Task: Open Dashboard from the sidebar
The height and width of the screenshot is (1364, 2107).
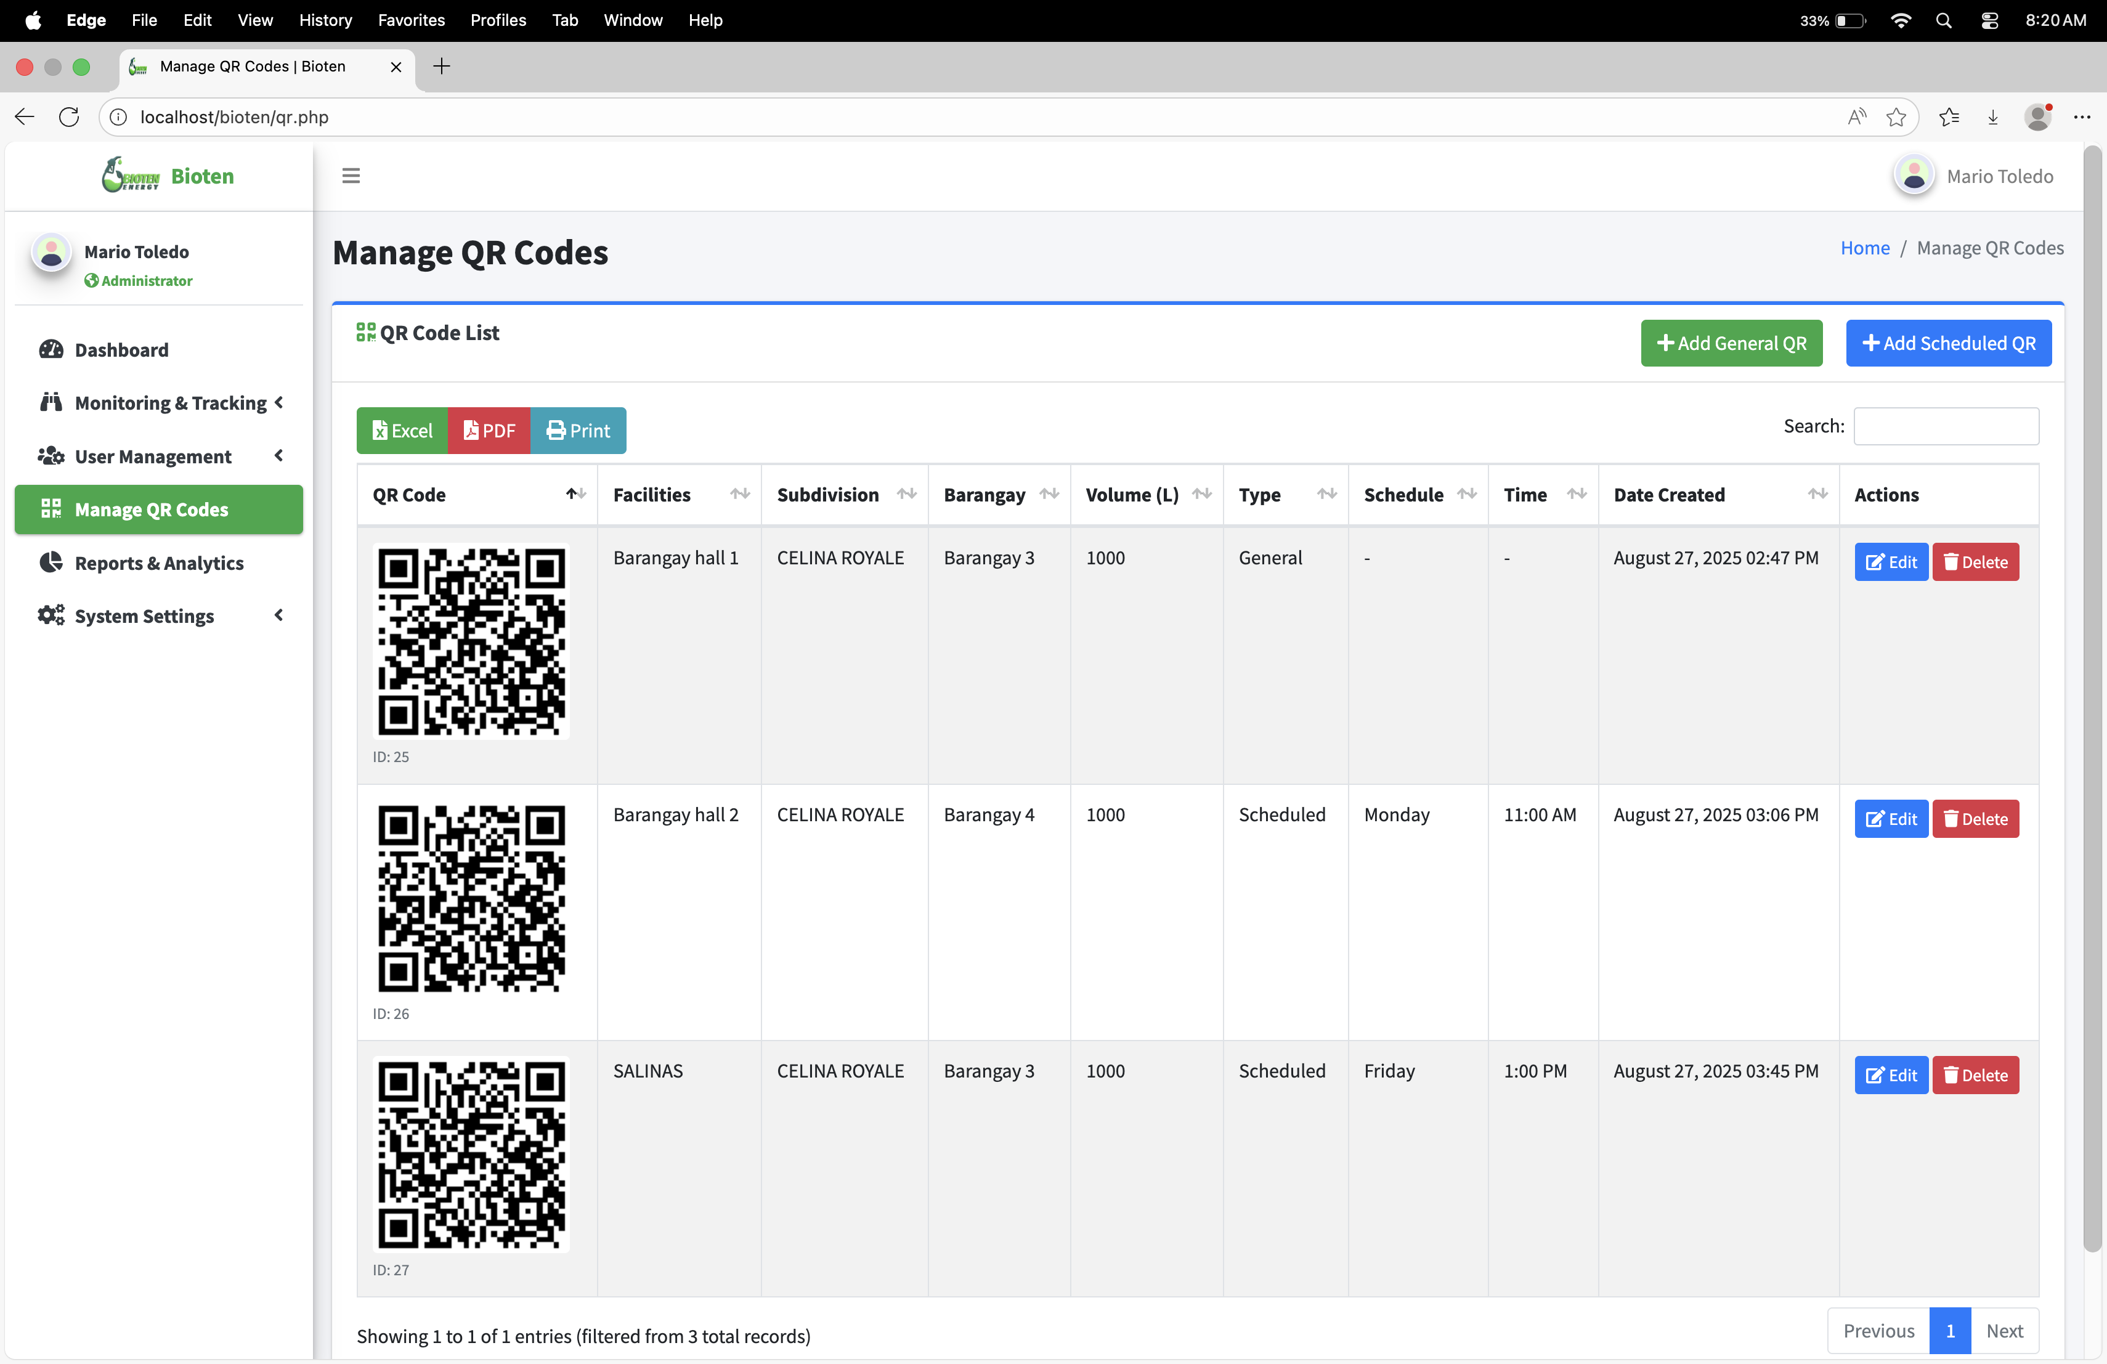Action: (121, 350)
